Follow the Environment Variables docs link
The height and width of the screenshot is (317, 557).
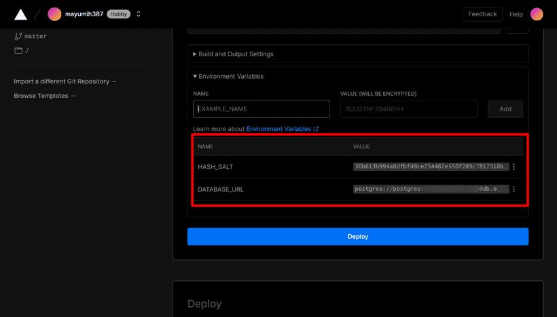(x=282, y=129)
